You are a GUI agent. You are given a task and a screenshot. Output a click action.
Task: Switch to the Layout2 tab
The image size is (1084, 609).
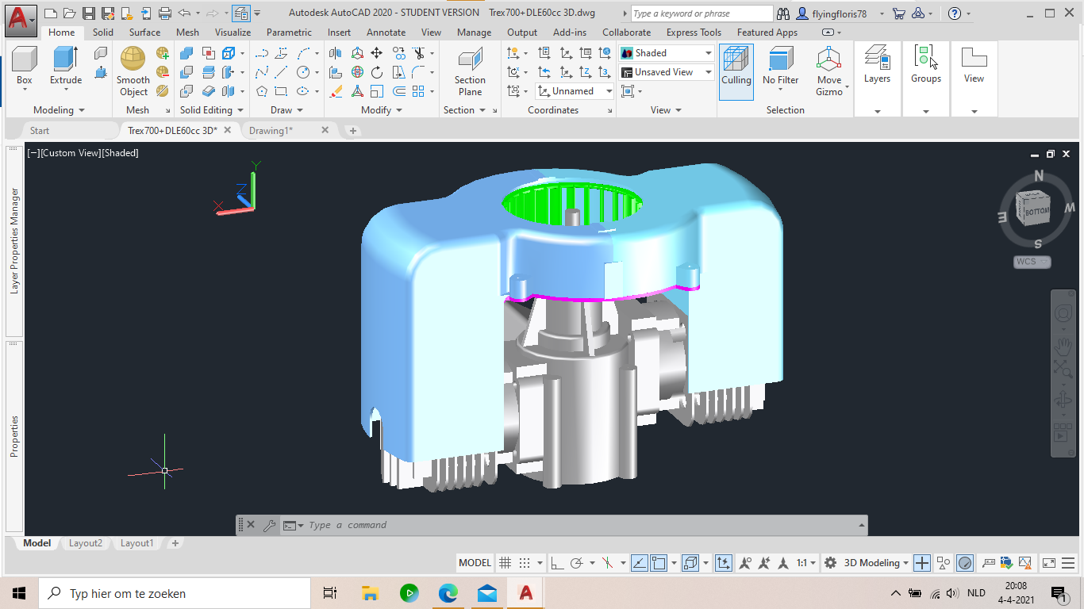[x=86, y=543]
